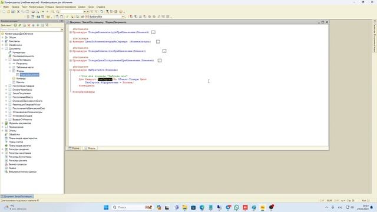The width and height of the screenshot is (377, 212).
Task: Close the configuration tree panel
Action: (x=62, y=21)
